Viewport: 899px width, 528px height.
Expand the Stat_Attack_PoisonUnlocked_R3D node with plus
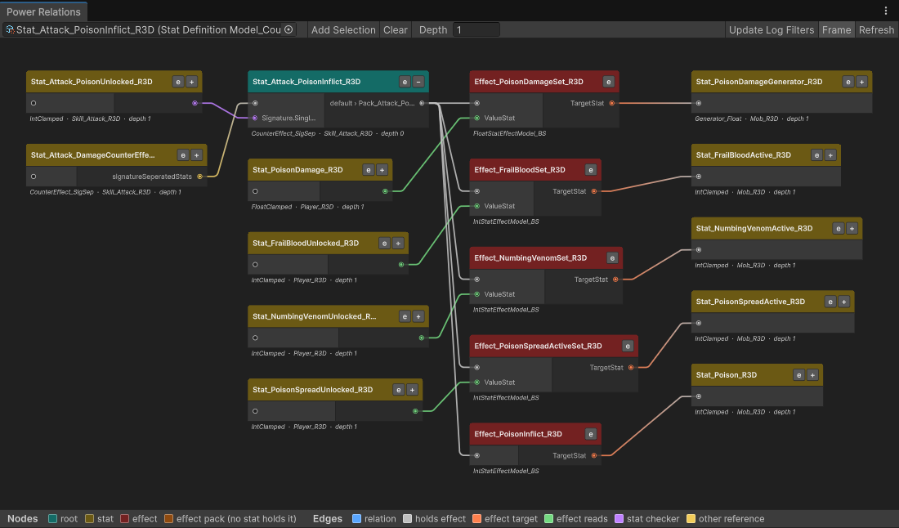[192, 82]
